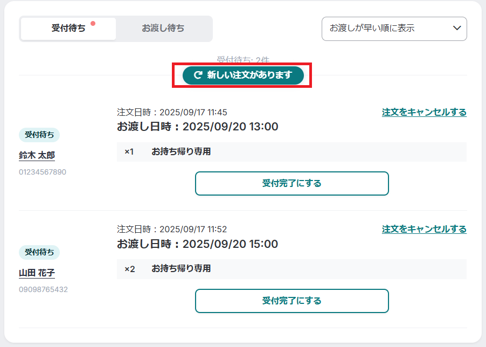Screen dimensions: 486x347
Task: Click 受付待ち status badge above 山田 花子
Action: pos(39,252)
